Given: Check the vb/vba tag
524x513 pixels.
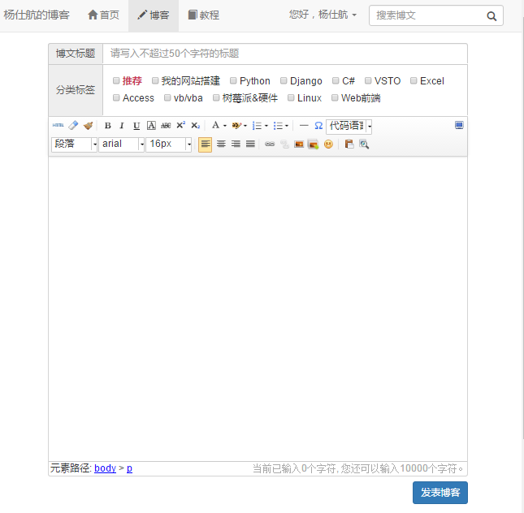Looking at the screenshot, I should (167, 97).
